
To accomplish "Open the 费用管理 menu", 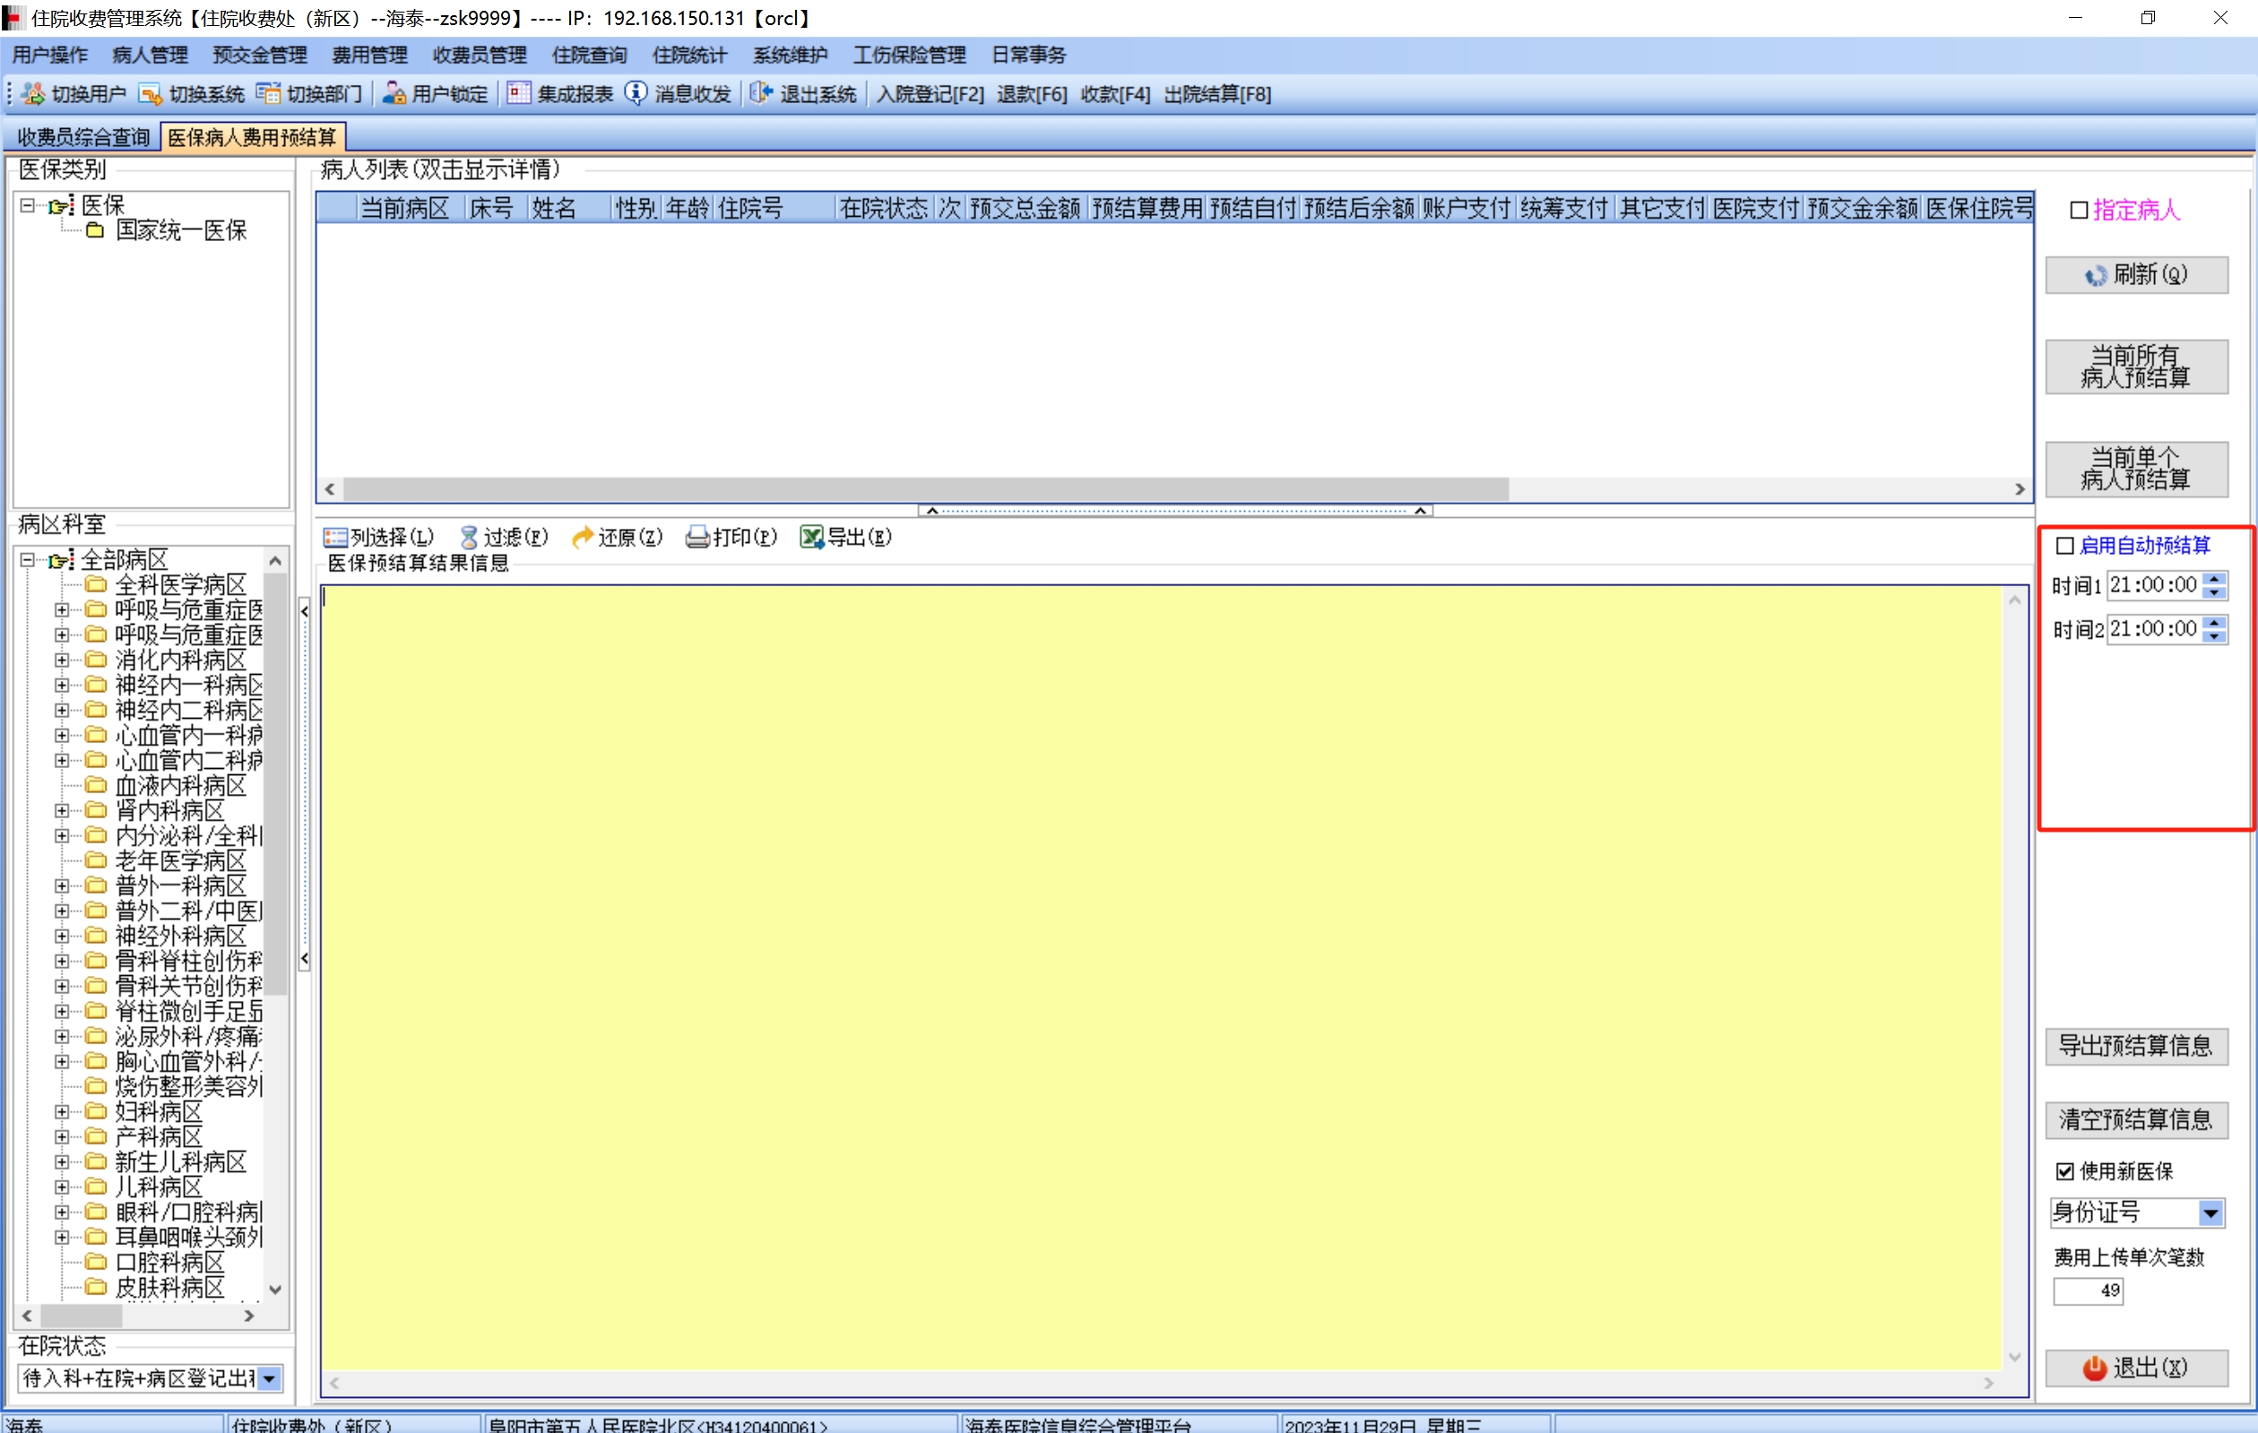I will (x=369, y=56).
